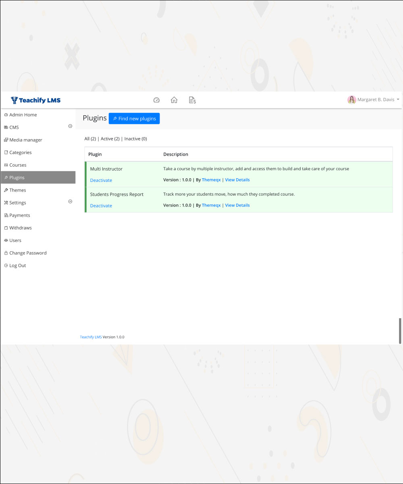Click the Find new plugins button
The height and width of the screenshot is (484, 403).
(134, 119)
